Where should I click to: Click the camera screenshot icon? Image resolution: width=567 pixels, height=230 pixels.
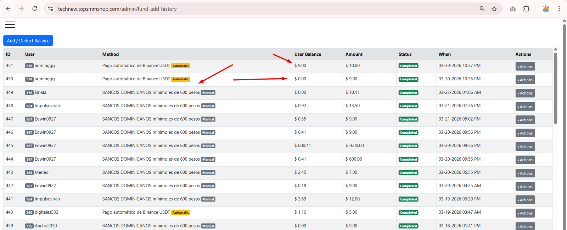(x=512, y=9)
